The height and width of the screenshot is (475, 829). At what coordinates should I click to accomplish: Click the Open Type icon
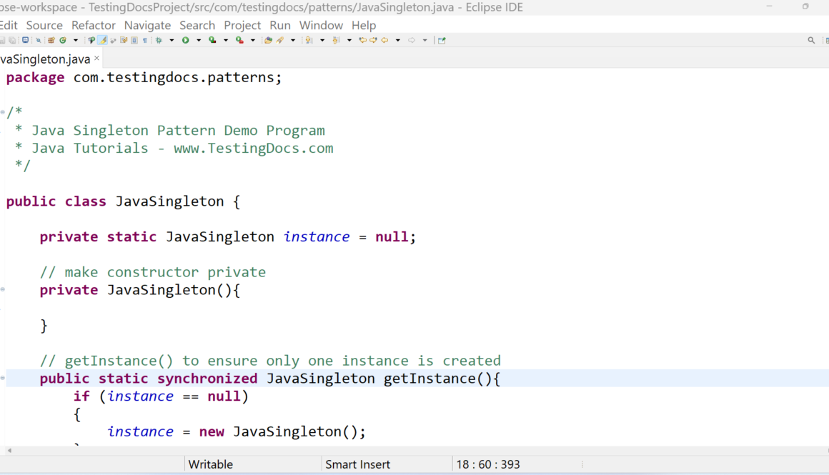pyautogui.click(x=268, y=41)
